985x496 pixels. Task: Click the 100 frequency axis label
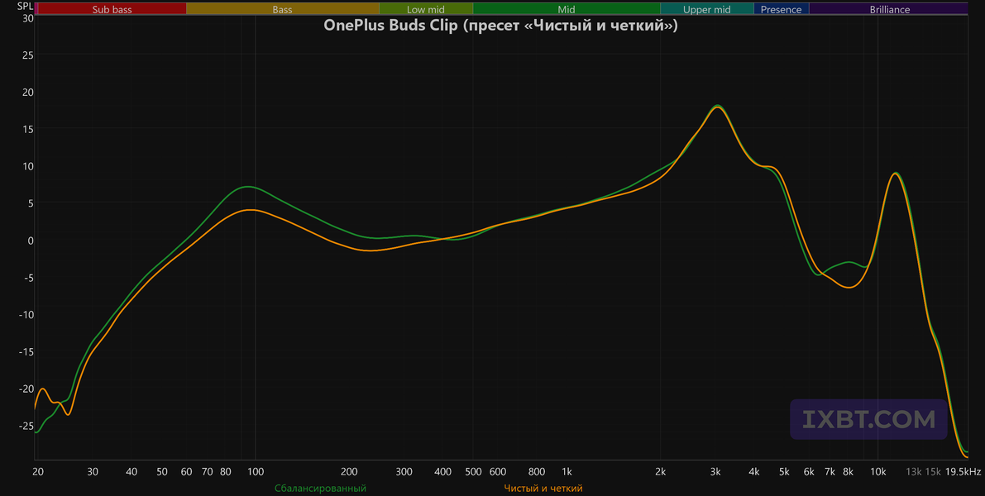[255, 472]
